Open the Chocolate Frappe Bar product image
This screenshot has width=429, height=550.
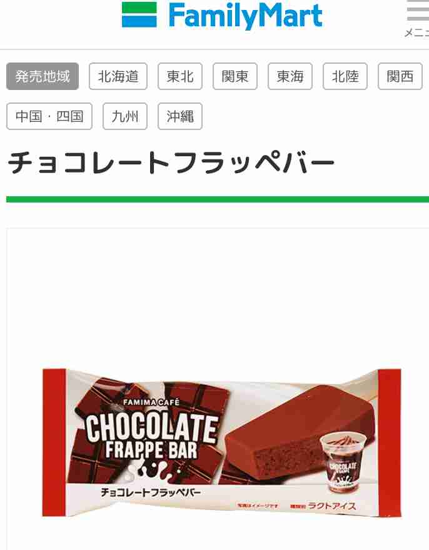[221, 442]
